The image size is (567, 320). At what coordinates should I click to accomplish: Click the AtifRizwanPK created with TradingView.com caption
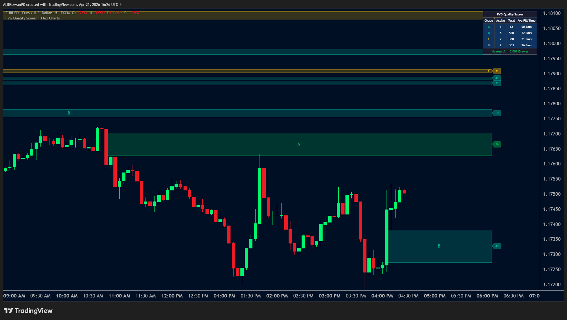click(62, 5)
